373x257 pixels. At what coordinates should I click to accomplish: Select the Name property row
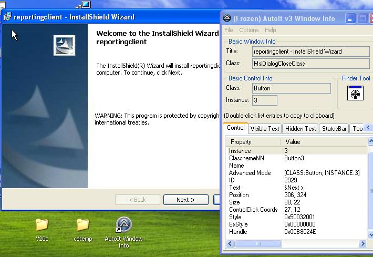[296, 166]
